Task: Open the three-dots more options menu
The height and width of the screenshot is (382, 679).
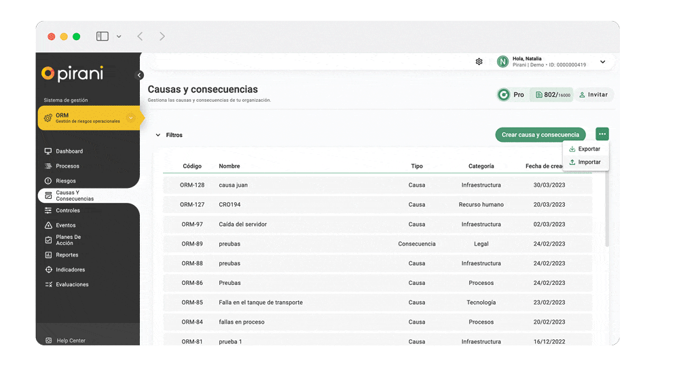Action: click(602, 134)
